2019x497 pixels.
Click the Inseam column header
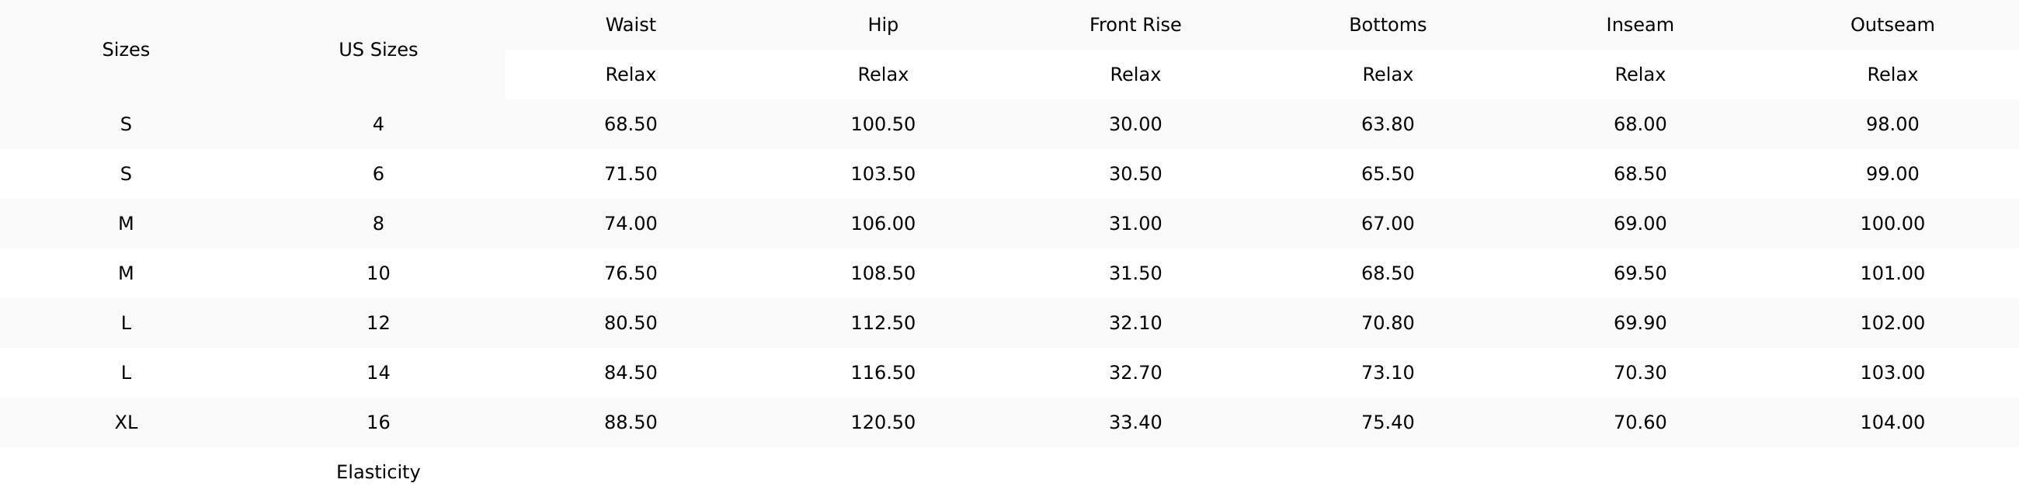1639,25
